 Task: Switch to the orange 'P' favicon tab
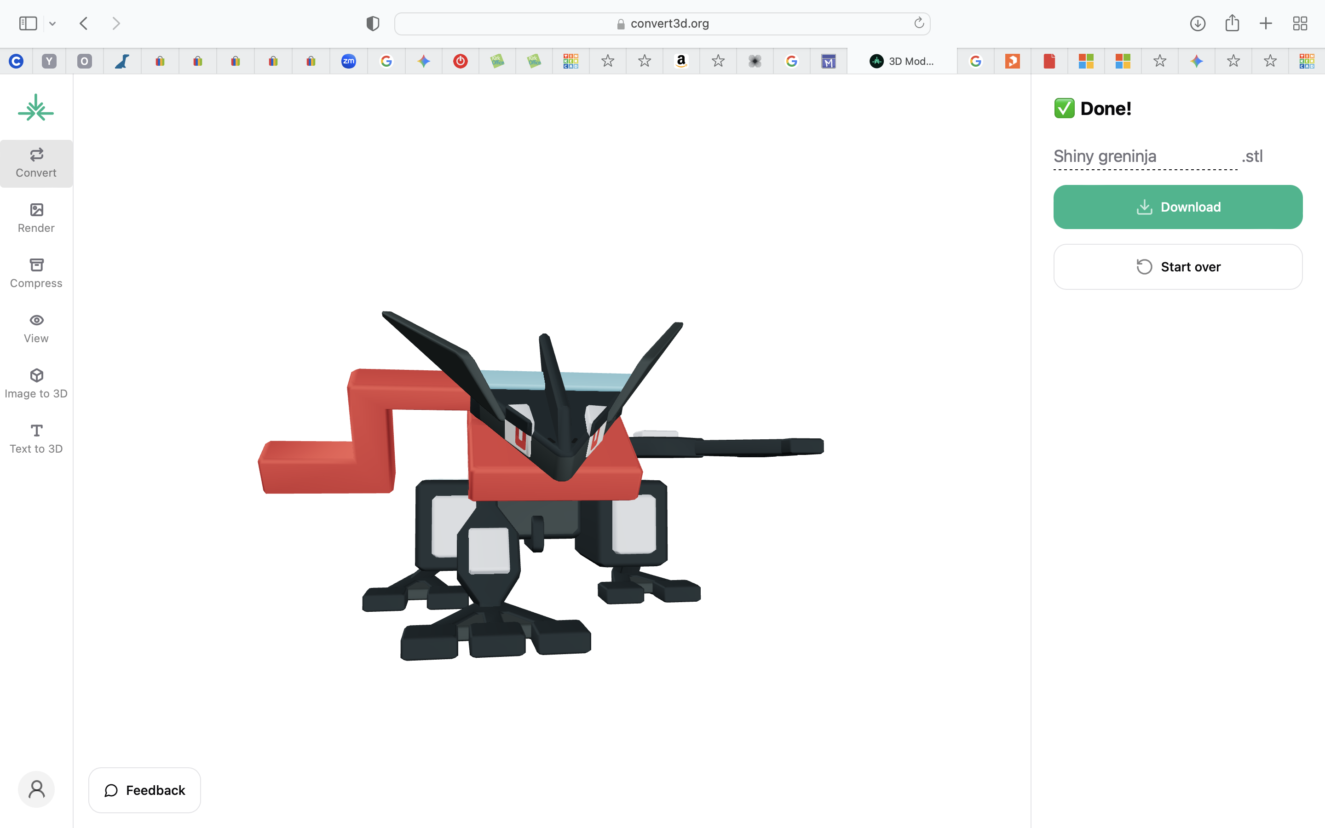coord(1012,61)
